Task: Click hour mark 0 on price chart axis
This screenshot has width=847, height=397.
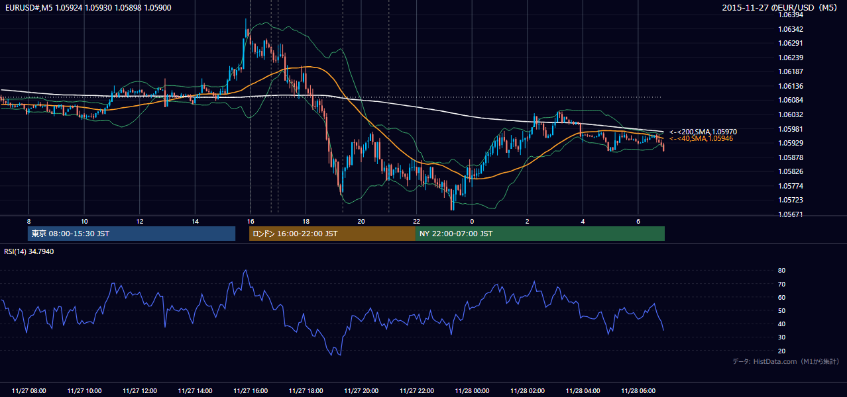Action: pyautogui.click(x=472, y=221)
